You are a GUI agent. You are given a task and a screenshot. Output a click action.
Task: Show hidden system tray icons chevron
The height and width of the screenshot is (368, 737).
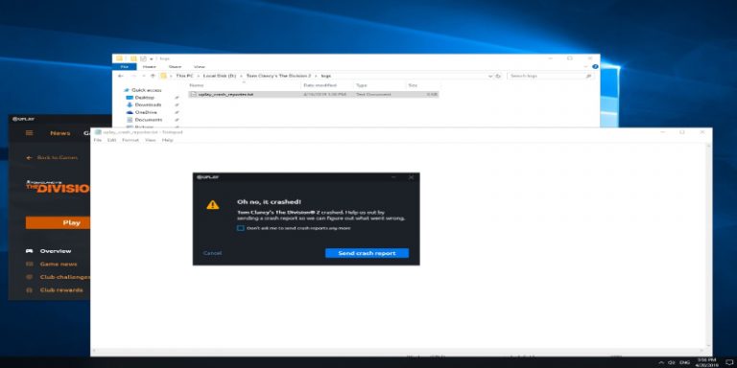coord(662,362)
